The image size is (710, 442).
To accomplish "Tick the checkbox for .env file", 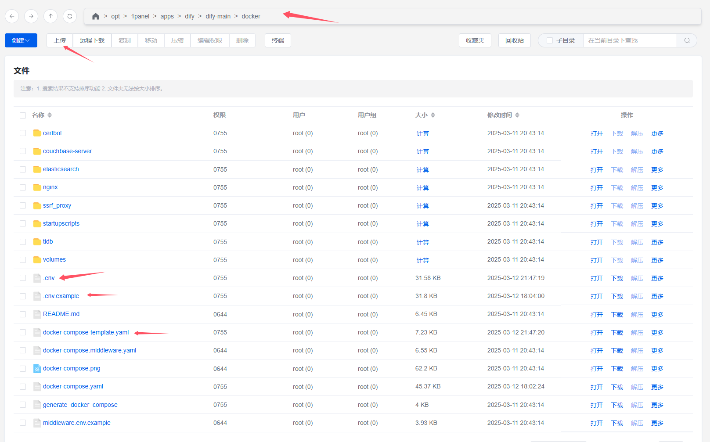I will click(23, 278).
